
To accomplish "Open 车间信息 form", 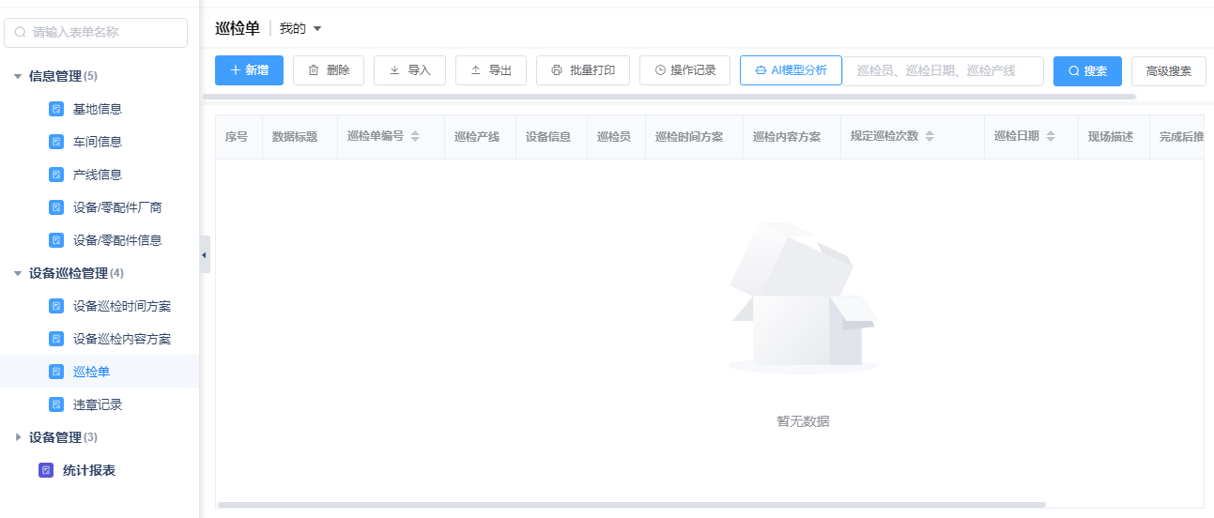I will (x=99, y=142).
